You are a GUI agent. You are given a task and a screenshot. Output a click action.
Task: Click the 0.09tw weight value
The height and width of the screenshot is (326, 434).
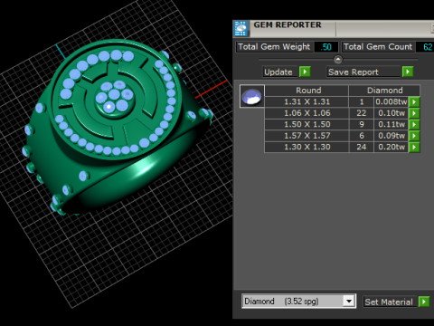[392, 136]
